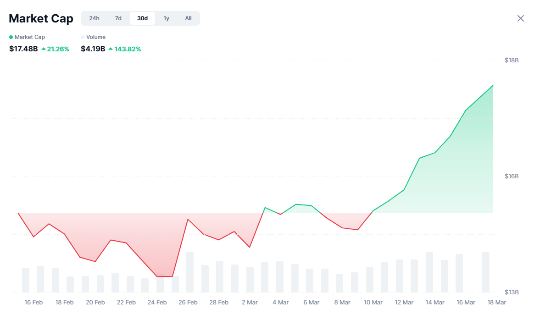Click the 10 Mar date axis label
The height and width of the screenshot is (309, 534).
click(373, 303)
